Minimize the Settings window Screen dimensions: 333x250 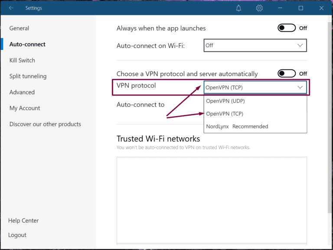tap(280, 8)
